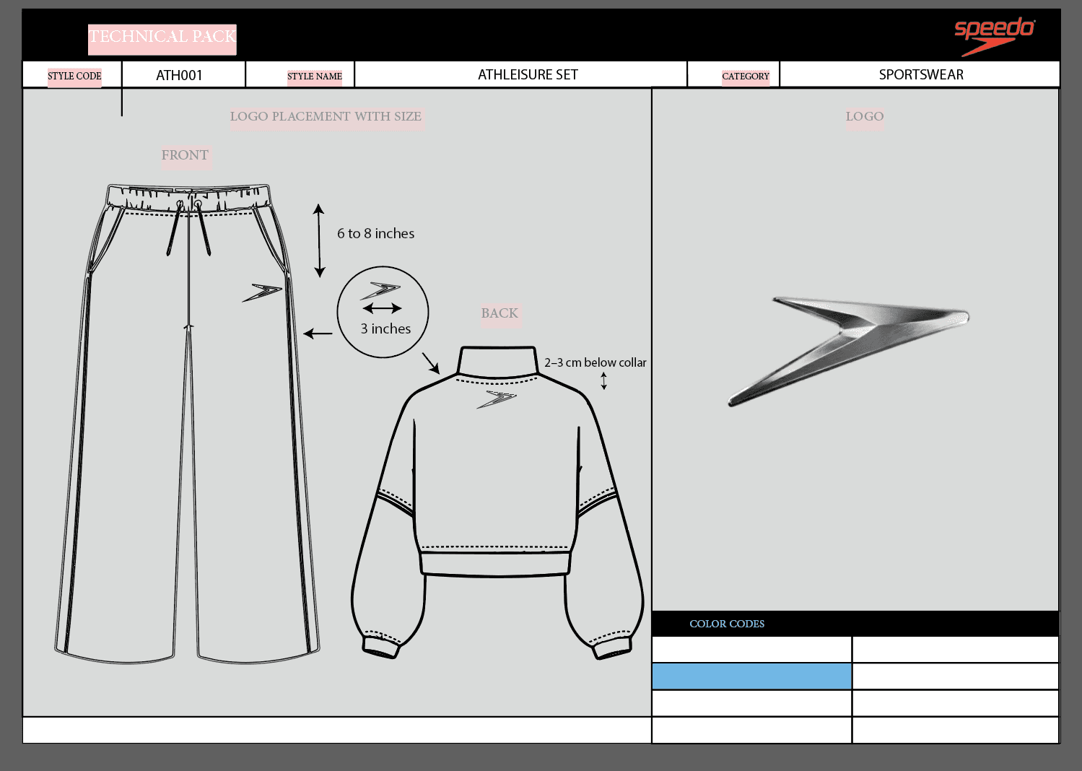The width and height of the screenshot is (1082, 771).
Task: Click the STYLE CODE label
Action: (x=74, y=76)
